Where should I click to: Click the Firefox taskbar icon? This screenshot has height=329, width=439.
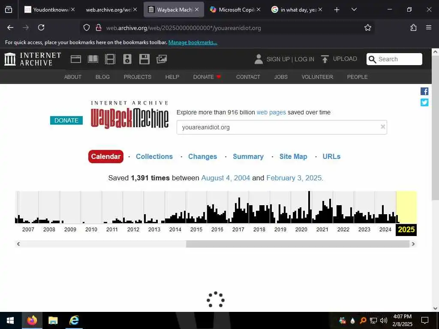[32, 320]
